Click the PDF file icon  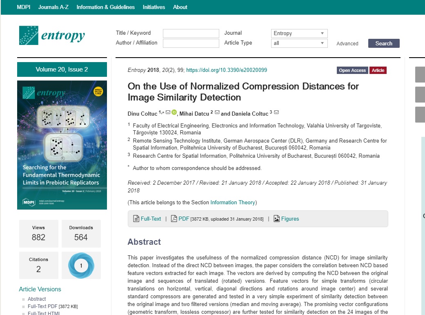point(174,219)
